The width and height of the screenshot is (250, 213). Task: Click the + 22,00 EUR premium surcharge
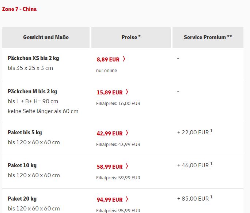tap(195, 132)
